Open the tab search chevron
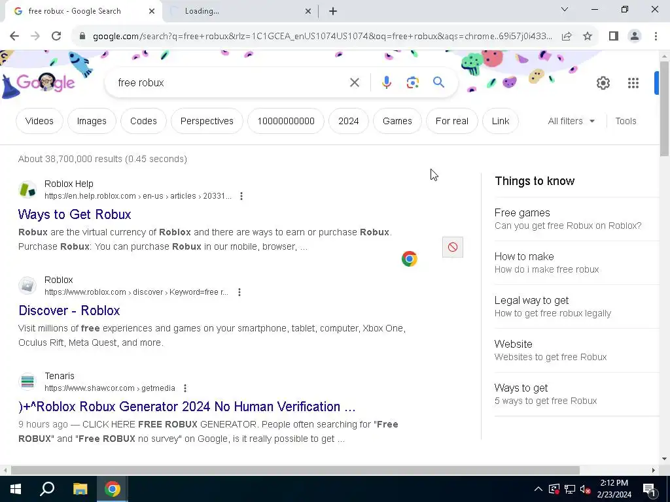This screenshot has height=502, width=670. coord(565,9)
